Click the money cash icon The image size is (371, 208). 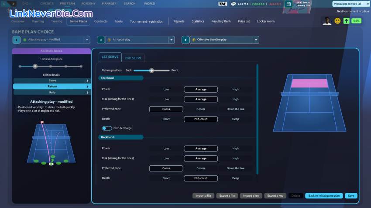(234, 4)
